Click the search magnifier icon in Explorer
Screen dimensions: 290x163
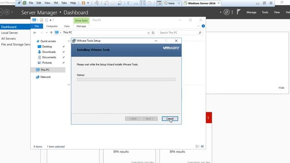coord(200,33)
